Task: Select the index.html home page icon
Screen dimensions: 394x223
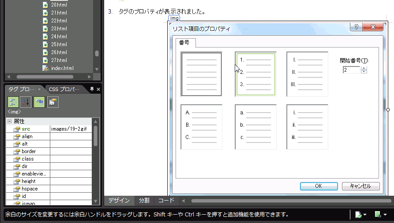Action: pos(45,68)
